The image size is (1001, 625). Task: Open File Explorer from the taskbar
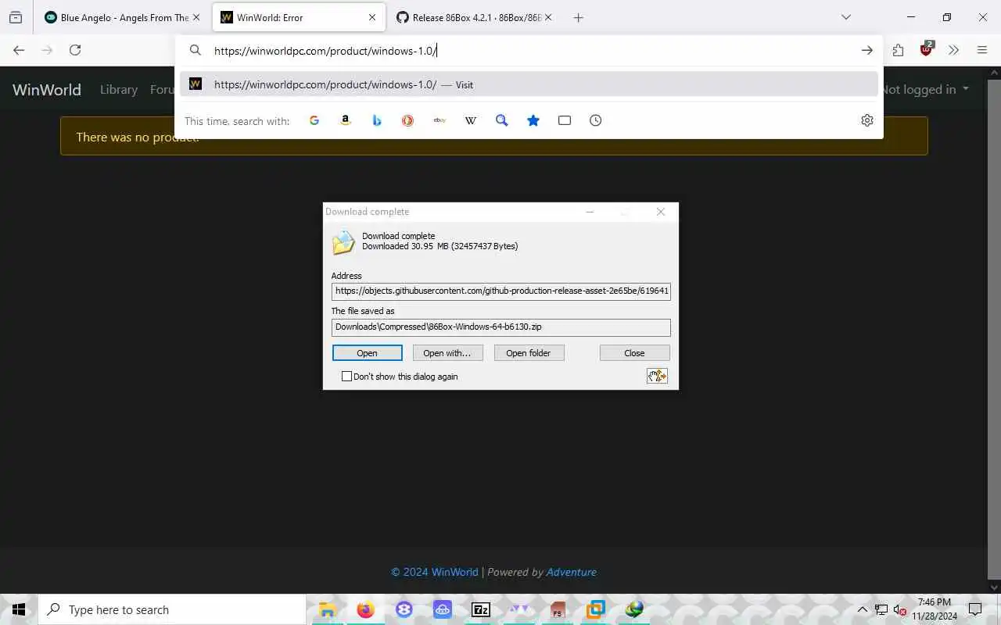[x=327, y=609]
